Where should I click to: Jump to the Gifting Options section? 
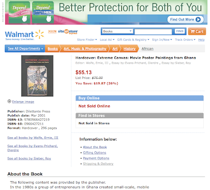coord(94,153)
